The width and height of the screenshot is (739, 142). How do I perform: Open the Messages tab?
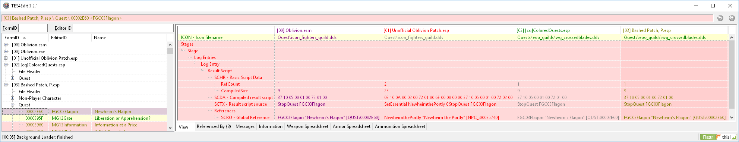pyautogui.click(x=245, y=126)
